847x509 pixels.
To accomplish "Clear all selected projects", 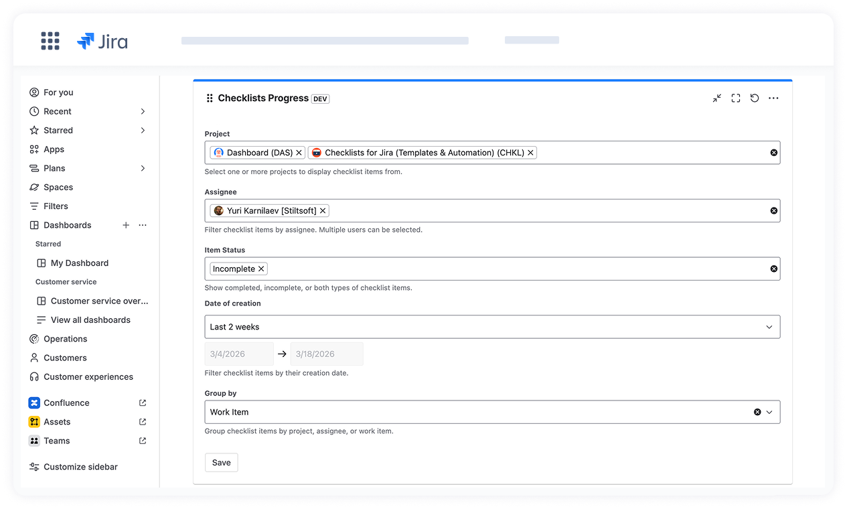I will point(774,153).
